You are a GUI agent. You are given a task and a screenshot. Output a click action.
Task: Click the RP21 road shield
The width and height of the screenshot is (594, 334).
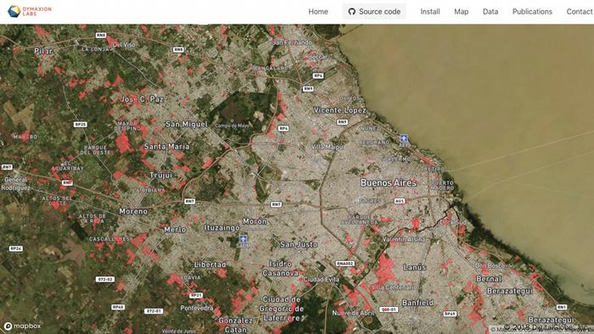(x=196, y=295)
